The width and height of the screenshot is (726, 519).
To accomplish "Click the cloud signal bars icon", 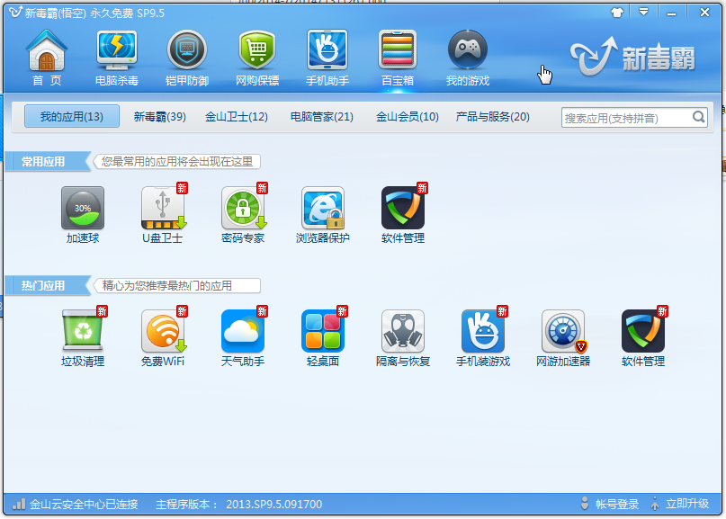I will pos(19,505).
